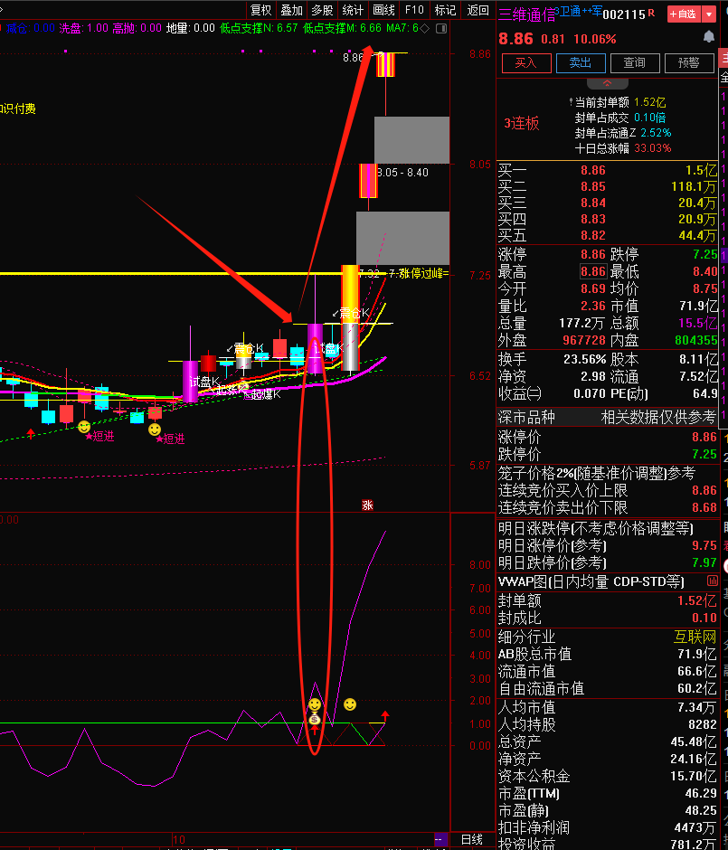728x850 pixels.
Task: Click the R superscript next to 002115
Action: click(651, 12)
